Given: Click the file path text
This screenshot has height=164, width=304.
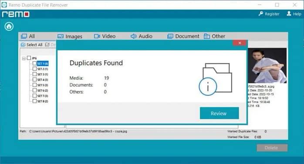Looking at the screenshot, I should [x=78, y=131].
